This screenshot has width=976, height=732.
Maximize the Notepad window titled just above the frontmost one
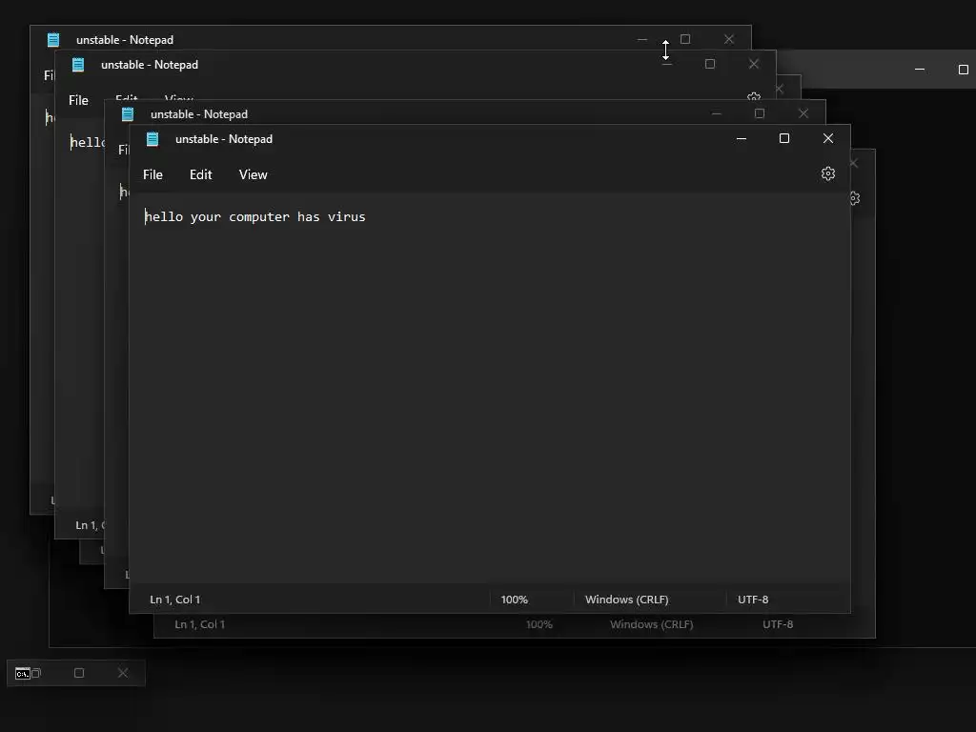tap(760, 113)
